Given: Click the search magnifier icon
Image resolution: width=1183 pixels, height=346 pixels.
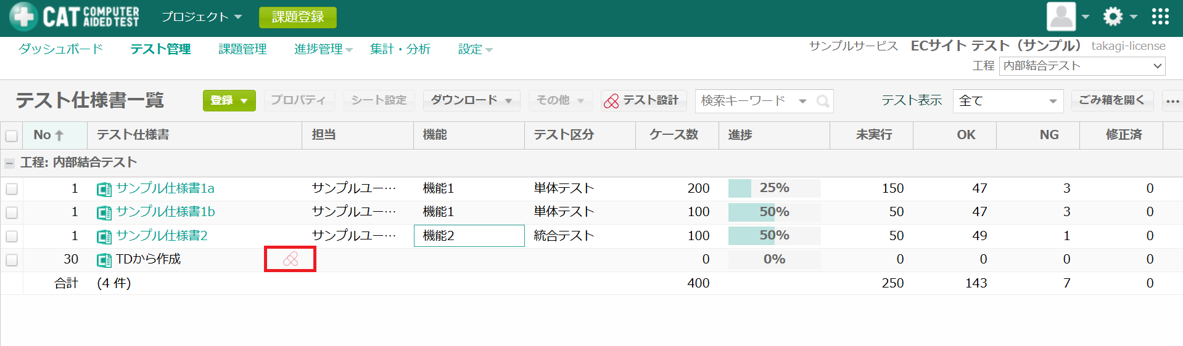Looking at the screenshot, I should pyautogui.click(x=822, y=102).
